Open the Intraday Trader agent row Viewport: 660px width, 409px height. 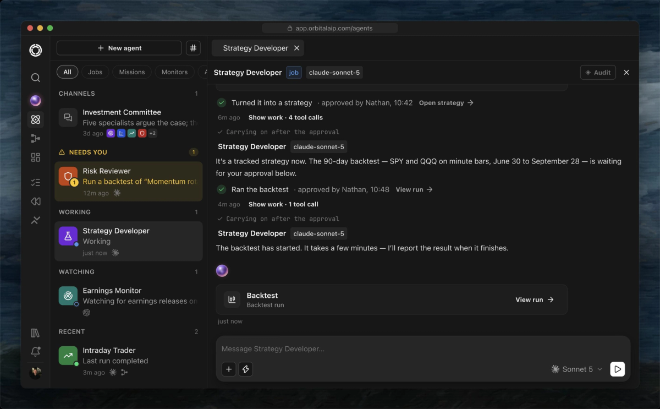point(129,360)
